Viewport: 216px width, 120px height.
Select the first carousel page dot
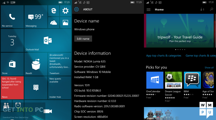tap(176, 49)
